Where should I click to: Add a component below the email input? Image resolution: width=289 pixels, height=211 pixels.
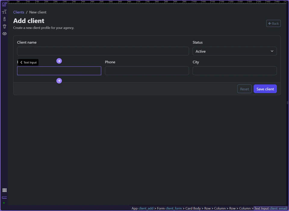(x=59, y=81)
